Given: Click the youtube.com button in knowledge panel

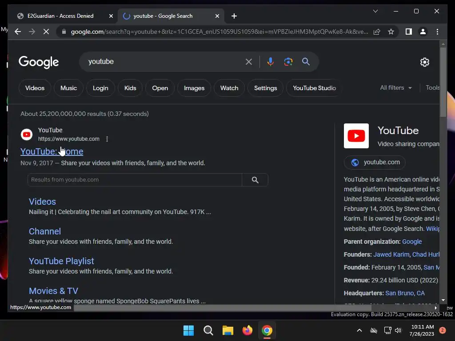Looking at the screenshot, I should (375, 163).
